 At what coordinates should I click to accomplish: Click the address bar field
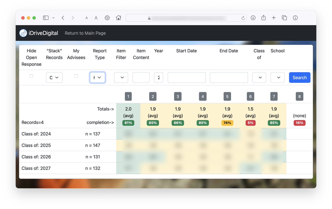(x=186, y=18)
